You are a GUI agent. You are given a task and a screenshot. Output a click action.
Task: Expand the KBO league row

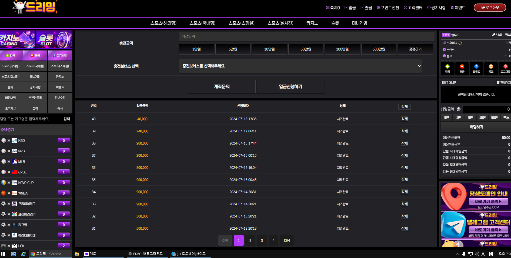click(22, 140)
